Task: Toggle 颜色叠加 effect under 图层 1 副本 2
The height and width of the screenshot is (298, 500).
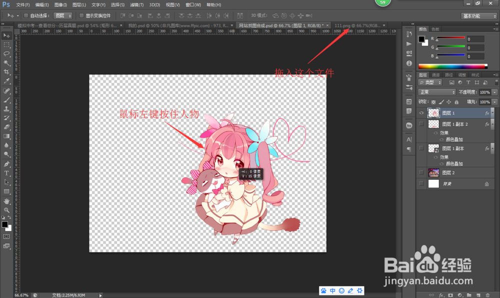Action: (441, 139)
